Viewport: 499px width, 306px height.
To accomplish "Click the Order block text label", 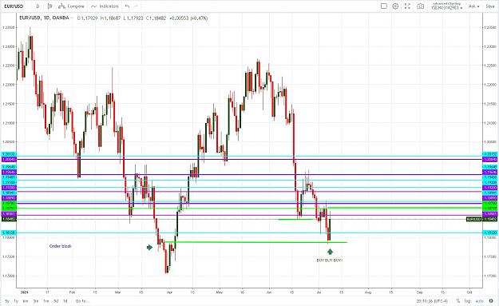I will point(61,246).
